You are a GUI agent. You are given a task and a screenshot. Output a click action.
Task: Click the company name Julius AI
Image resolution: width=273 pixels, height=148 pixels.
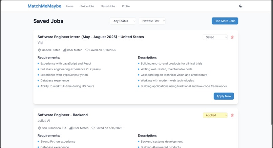(x=44, y=121)
